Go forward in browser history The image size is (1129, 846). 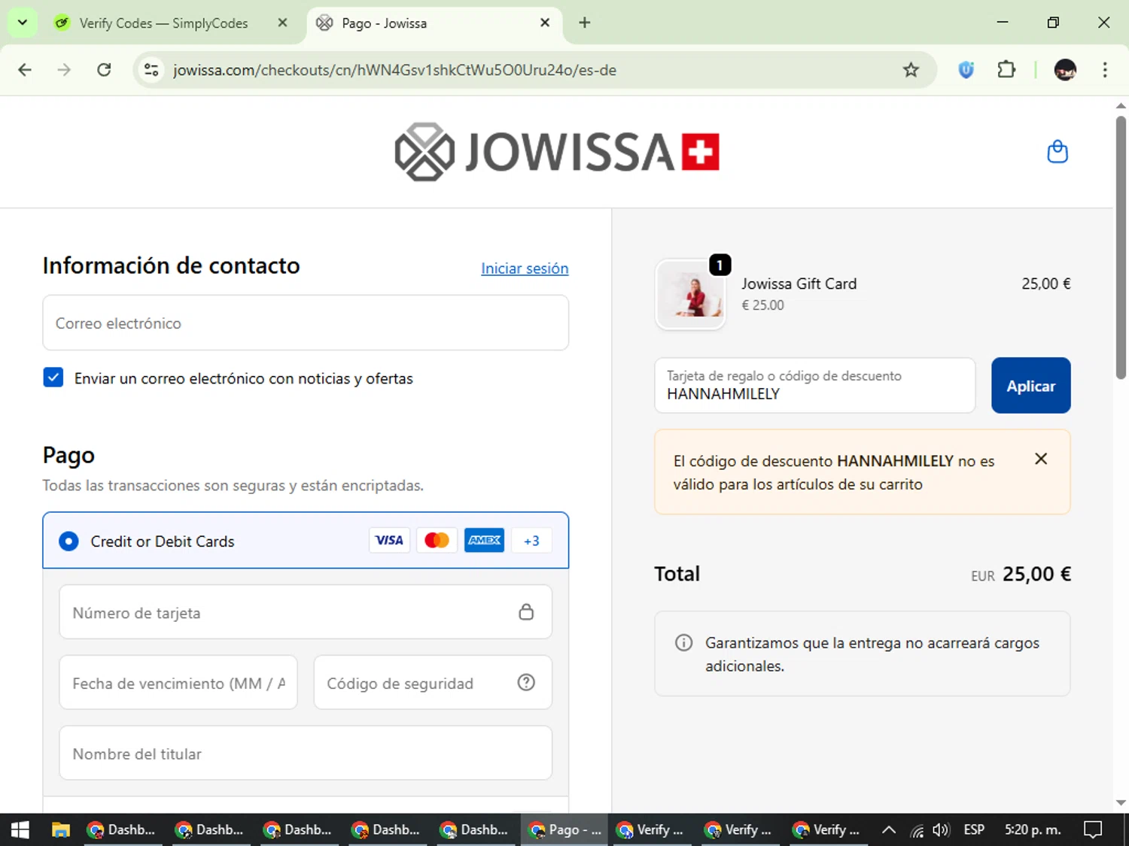pos(64,70)
